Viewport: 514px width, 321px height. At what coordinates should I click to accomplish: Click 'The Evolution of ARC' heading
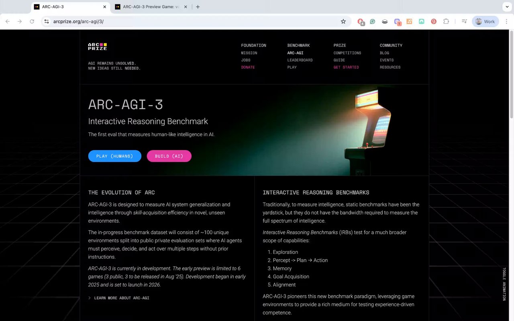click(x=121, y=192)
